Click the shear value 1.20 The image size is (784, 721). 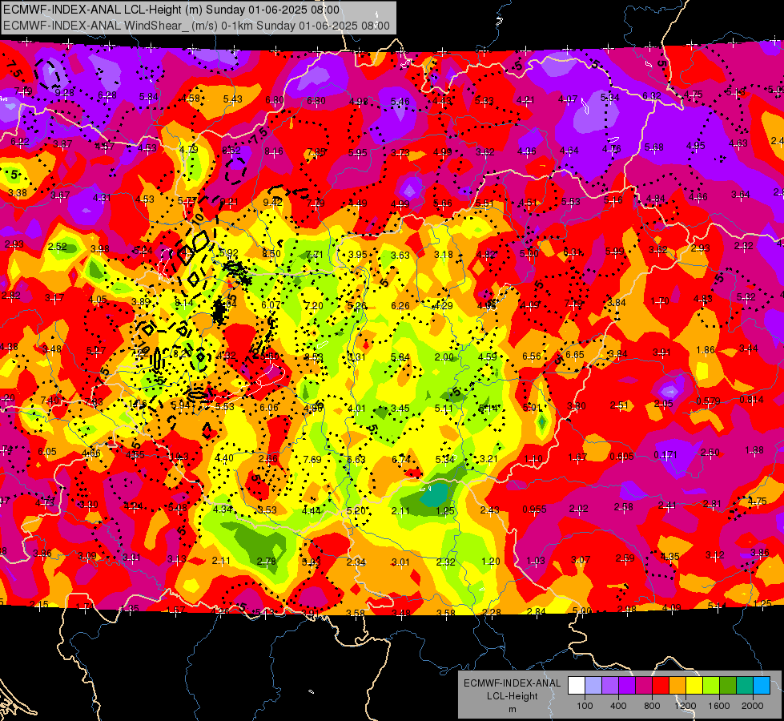point(490,562)
